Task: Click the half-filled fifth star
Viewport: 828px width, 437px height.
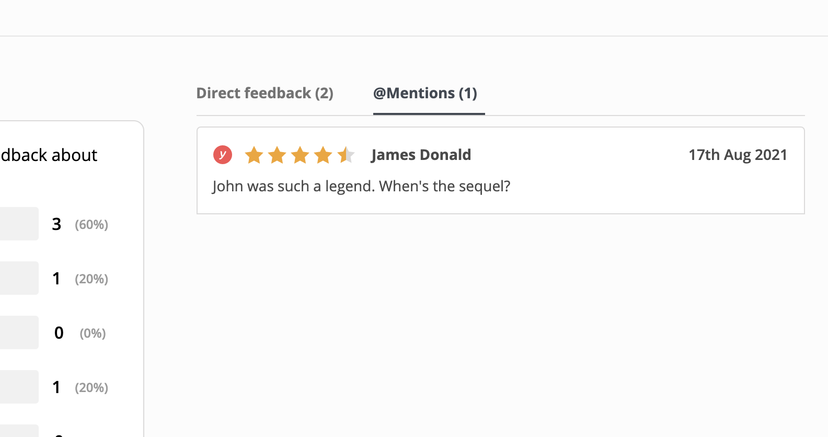Action: click(x=346, y=155)
